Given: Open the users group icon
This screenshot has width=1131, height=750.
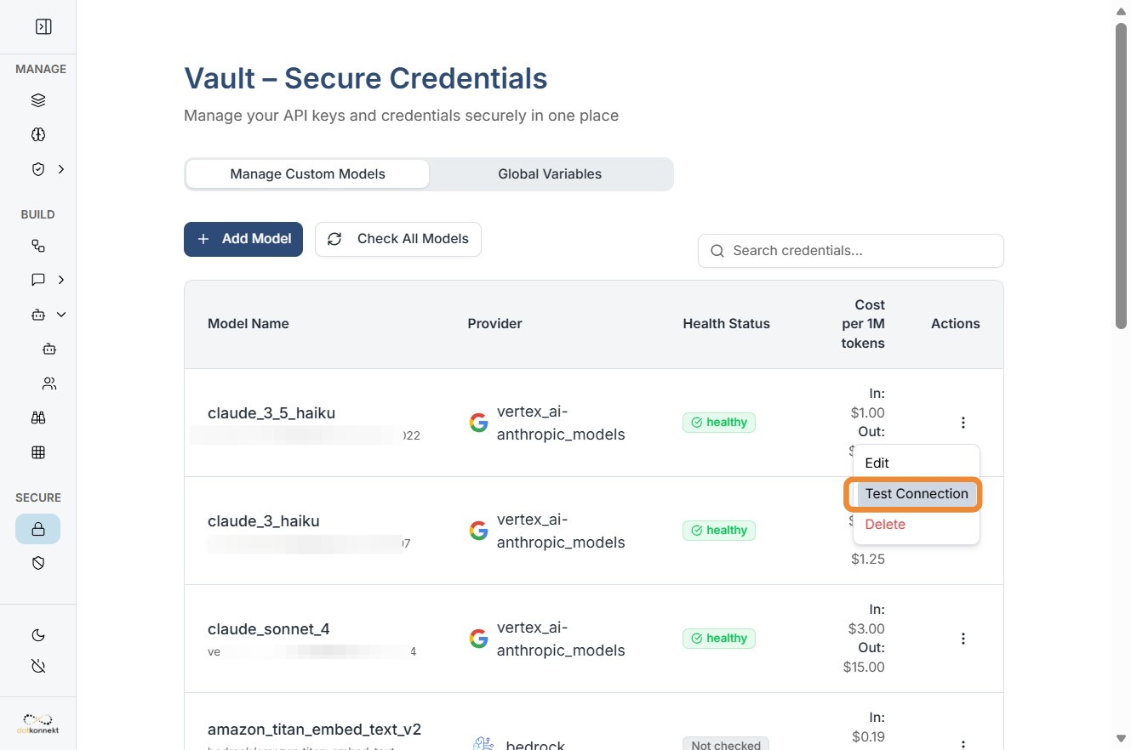Looking at the screenshot, I should [49, 384].
